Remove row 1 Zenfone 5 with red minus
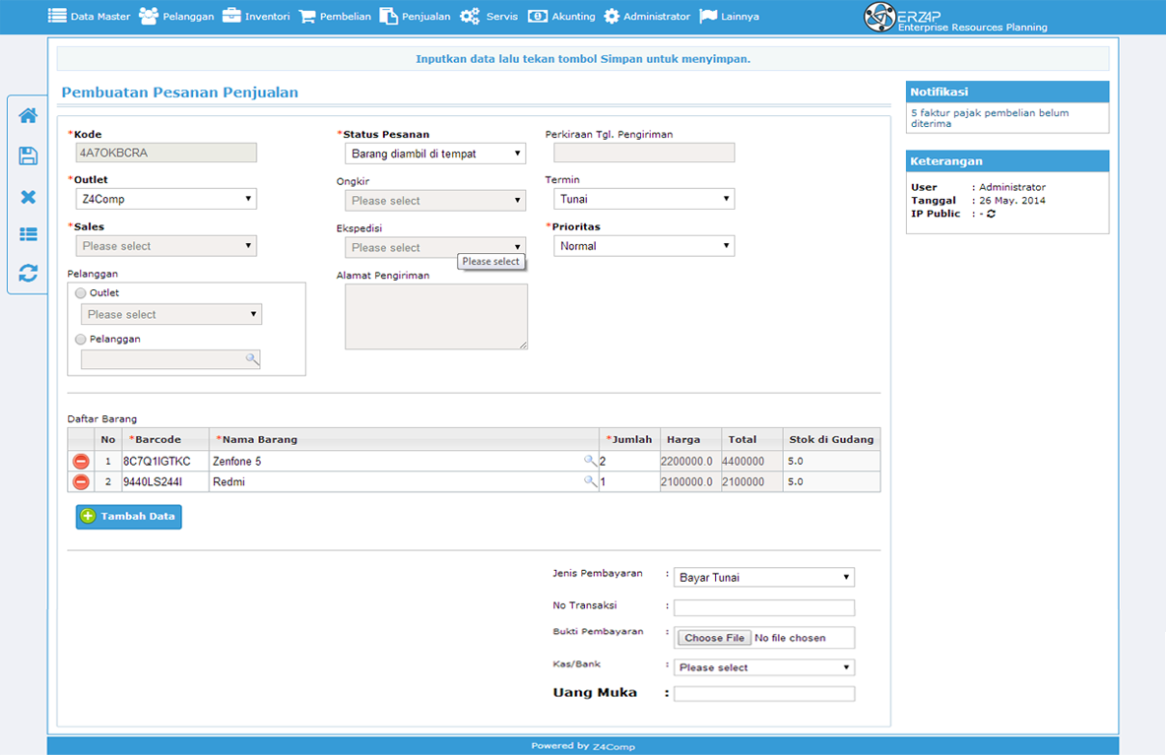Image resolution: width=1167 pixels, height=755 pixels. tap(81, 462)
